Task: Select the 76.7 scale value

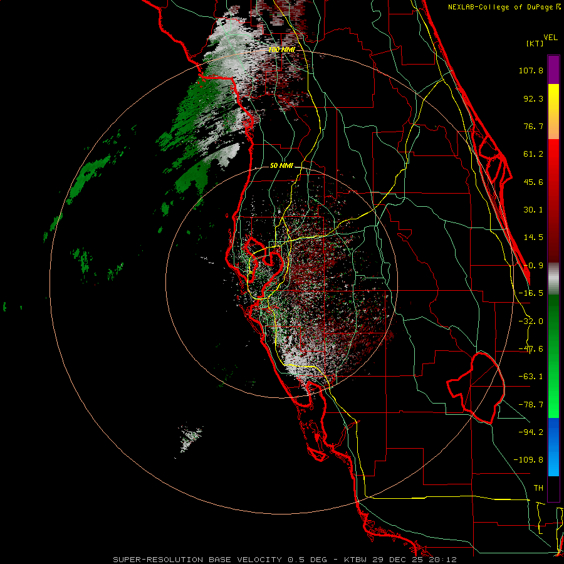Action: pos(533,126)
